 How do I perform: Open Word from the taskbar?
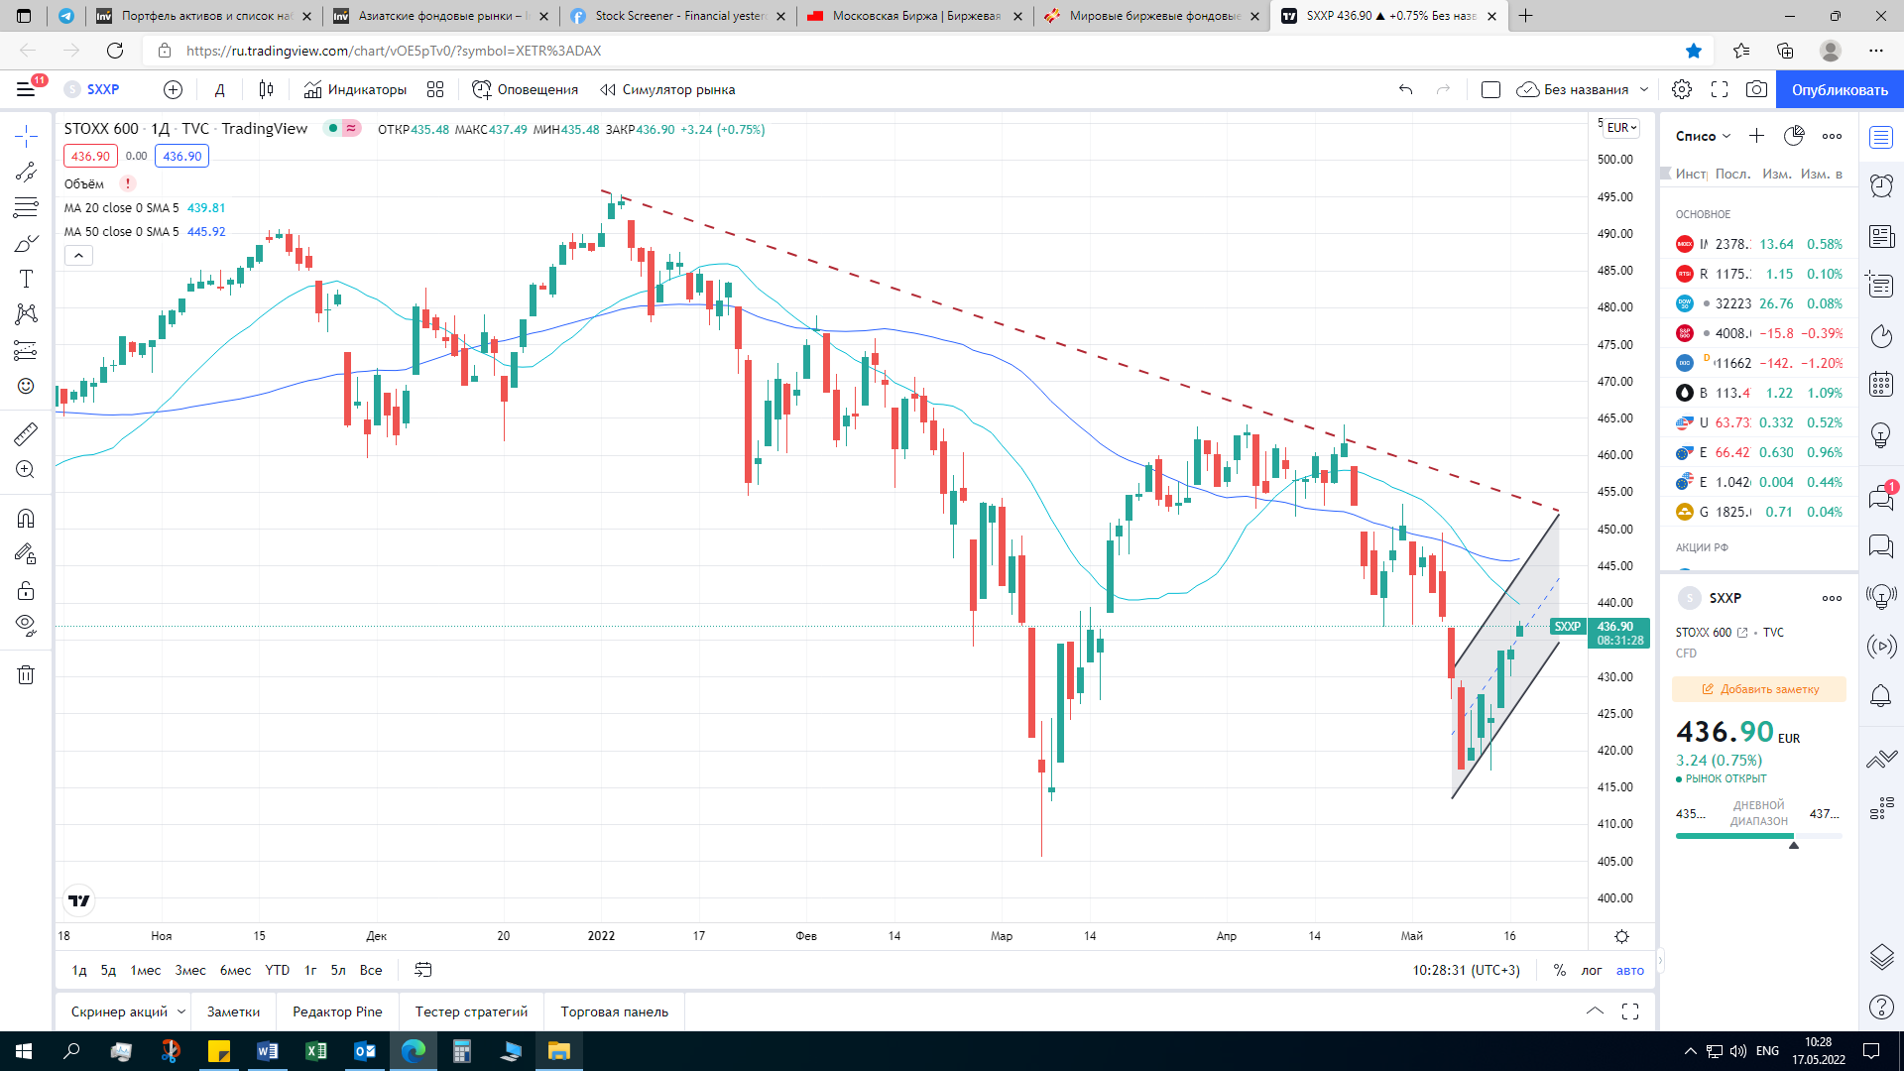click(x=268, y=1051)
